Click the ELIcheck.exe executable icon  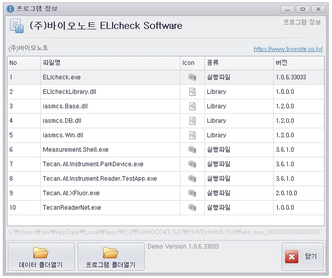(x=192, y=77)
